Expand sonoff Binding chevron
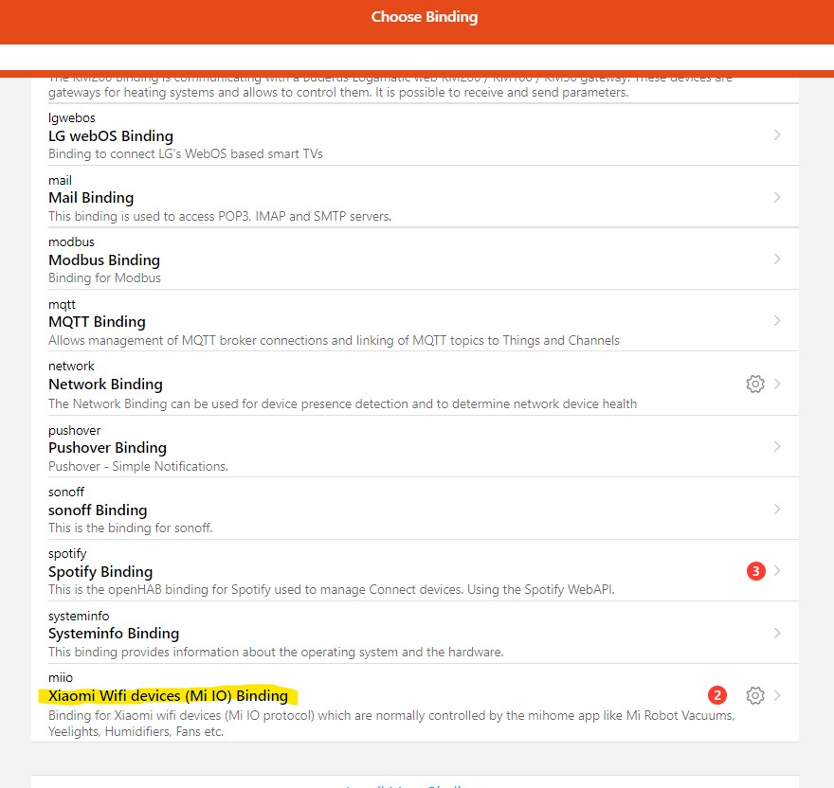This screenshot has height=788, width=834. 777,509
